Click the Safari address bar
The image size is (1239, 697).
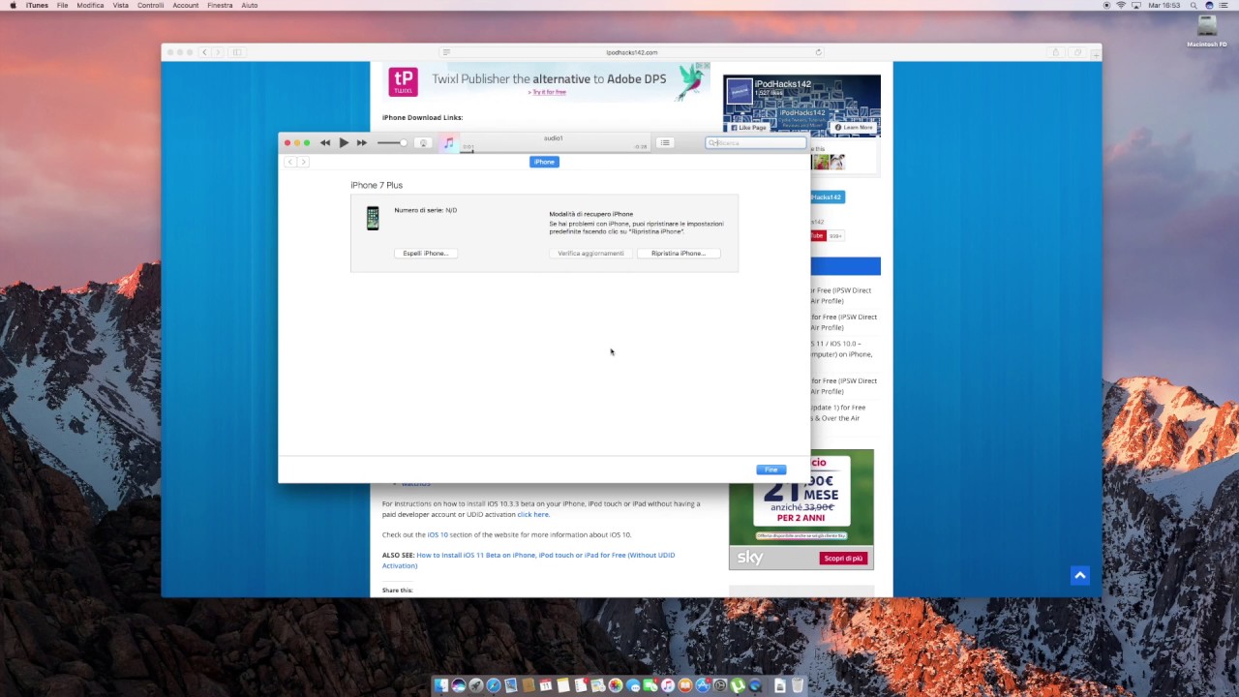click(632, 52)
